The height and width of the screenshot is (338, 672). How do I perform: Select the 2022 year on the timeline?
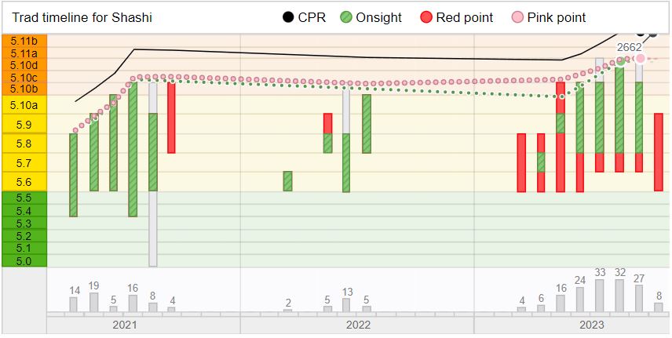pos(357,325)
